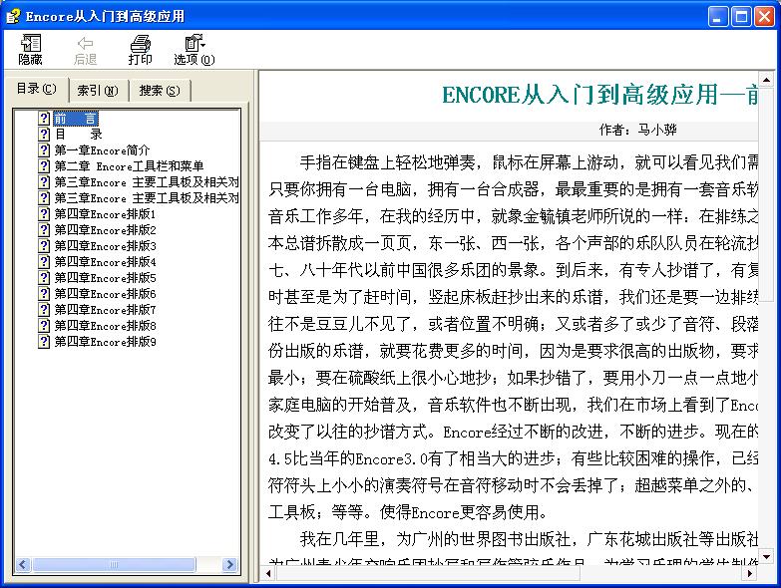
Task: Open the 选项 (Options) toolbar menu
Action: [x=195, y=50]
